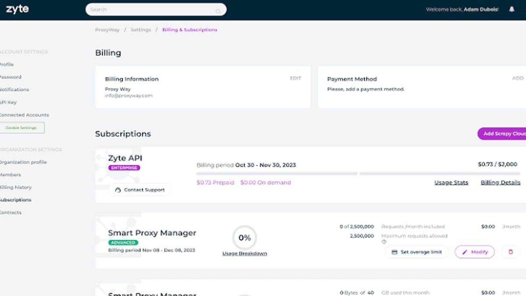Open Billing Details link
526x296 pixels.
tap(501, 182)
